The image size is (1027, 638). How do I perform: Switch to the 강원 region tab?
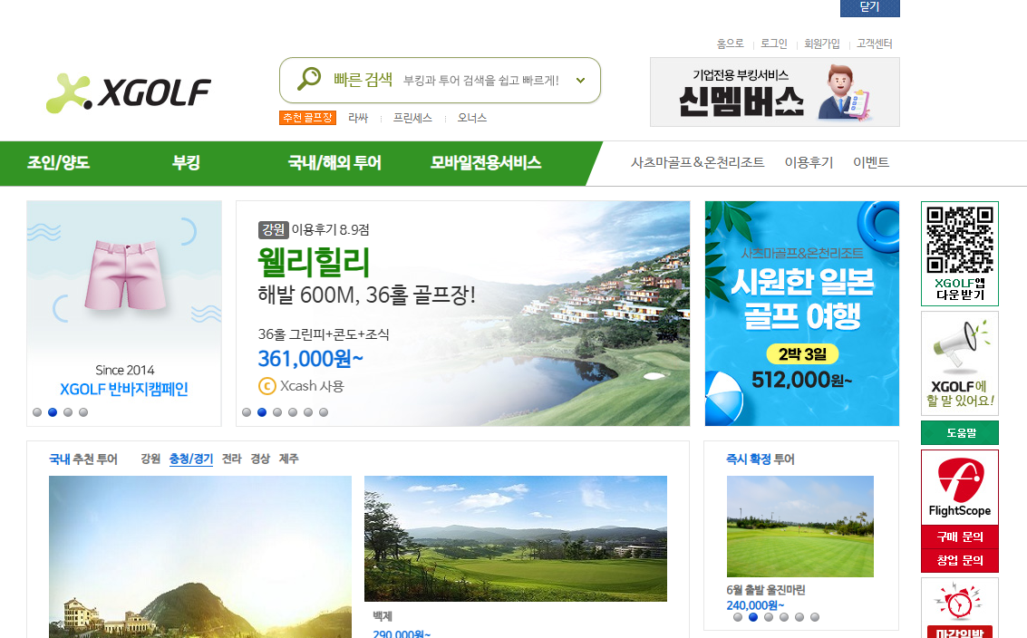tap(150, 459)
